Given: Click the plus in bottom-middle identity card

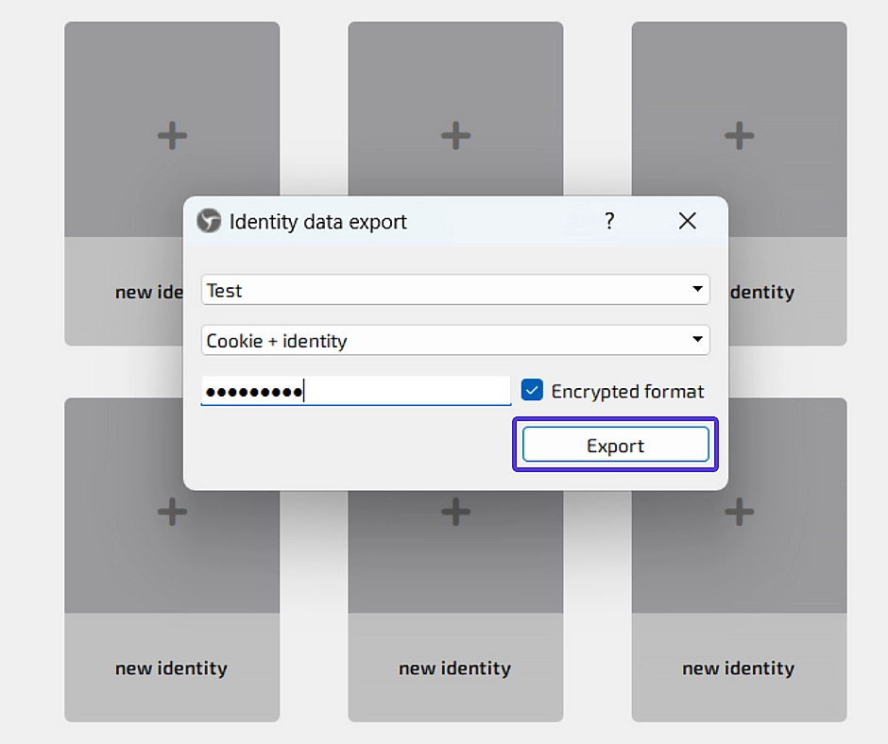Looking at the screenshot, I should click(x=456, y=512).
